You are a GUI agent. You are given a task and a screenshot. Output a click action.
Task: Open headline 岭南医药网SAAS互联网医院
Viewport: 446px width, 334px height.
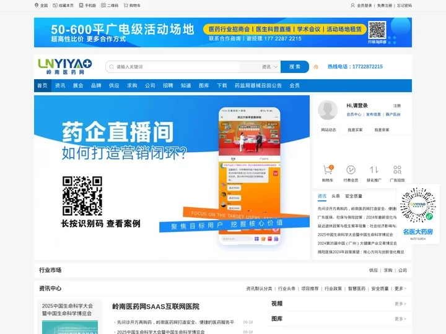coord(155,306)
